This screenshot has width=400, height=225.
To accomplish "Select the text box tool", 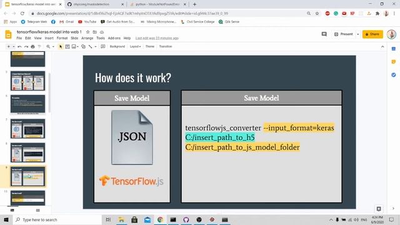I will tap(67, 46).
